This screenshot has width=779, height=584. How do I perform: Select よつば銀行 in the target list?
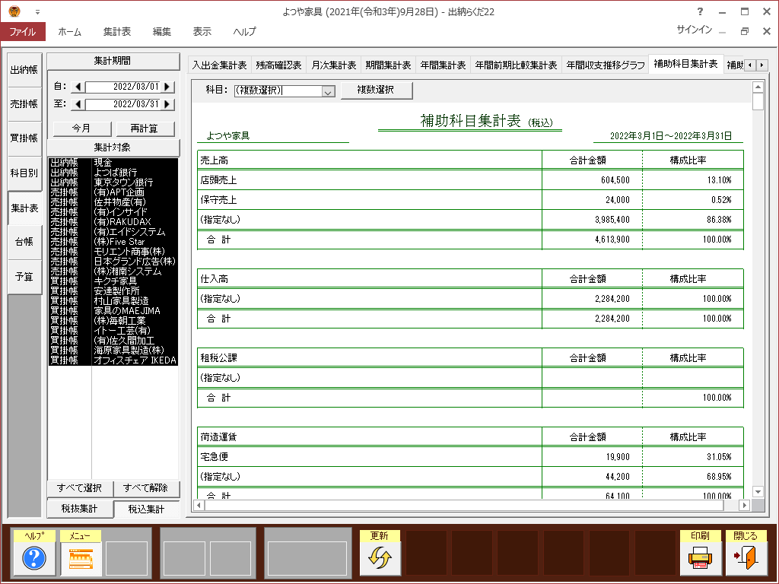point(113,173)
